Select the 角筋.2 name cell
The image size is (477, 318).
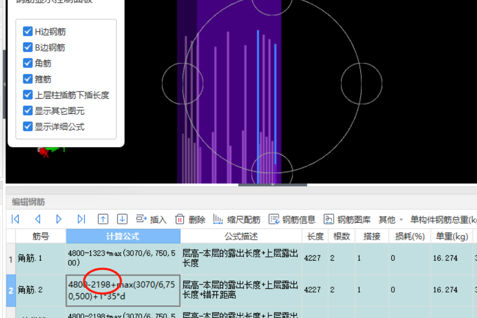click(41, 290)
